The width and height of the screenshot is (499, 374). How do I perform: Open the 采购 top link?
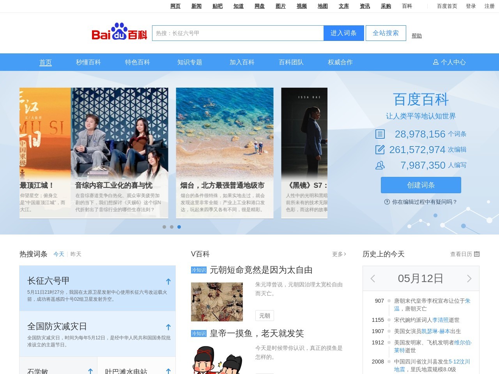(386, 6)
